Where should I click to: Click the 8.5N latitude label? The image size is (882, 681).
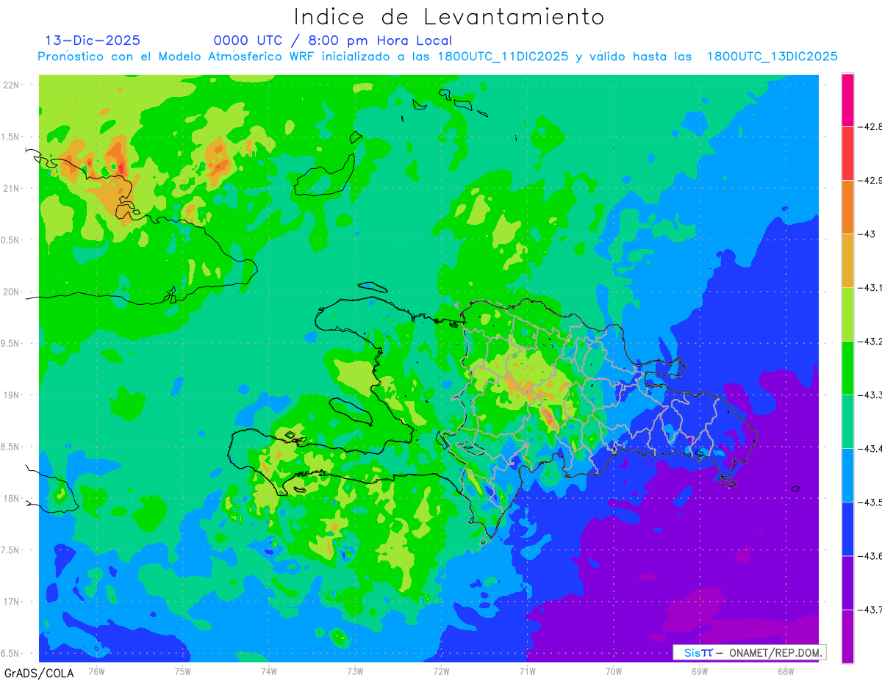point(11,447)
